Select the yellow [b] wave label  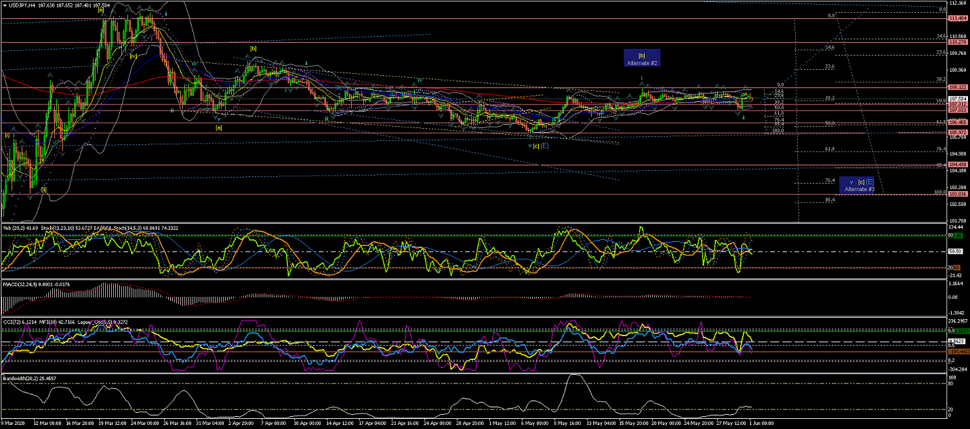click(x=253, y=49)
